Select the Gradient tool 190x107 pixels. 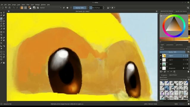1,38
